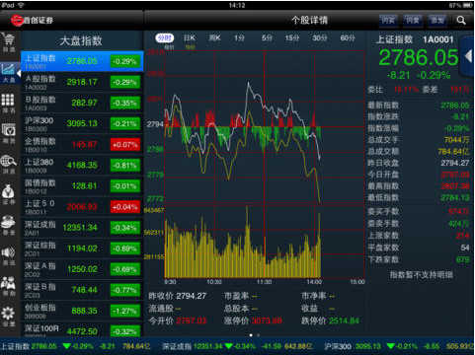Tap the 添加 add button
Screen dimensions: 475x355
437,21
